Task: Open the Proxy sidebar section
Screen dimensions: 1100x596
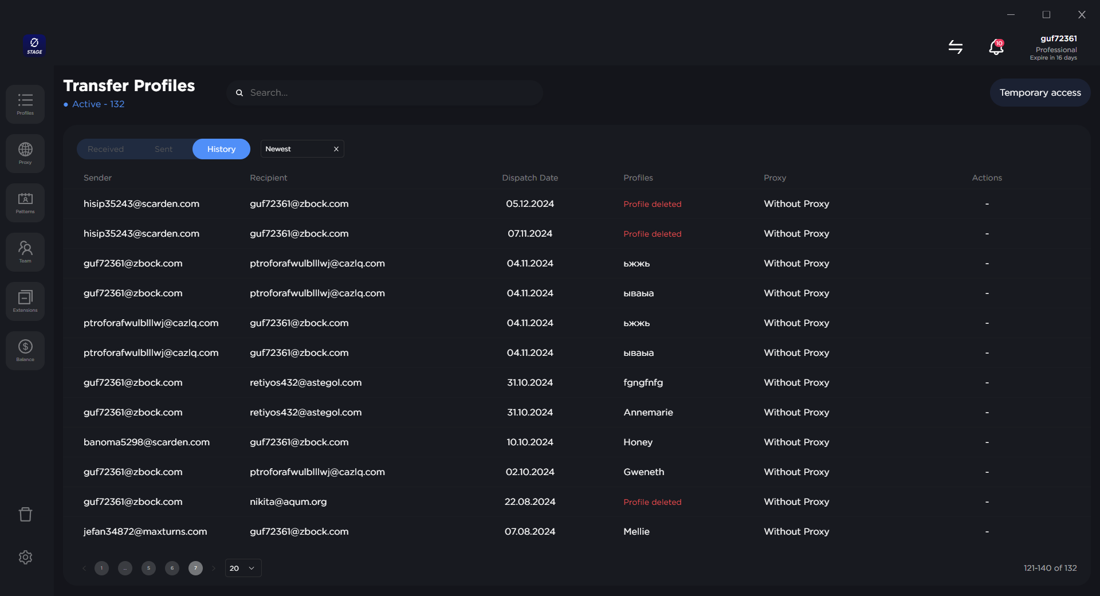Action: click(25, 153)
